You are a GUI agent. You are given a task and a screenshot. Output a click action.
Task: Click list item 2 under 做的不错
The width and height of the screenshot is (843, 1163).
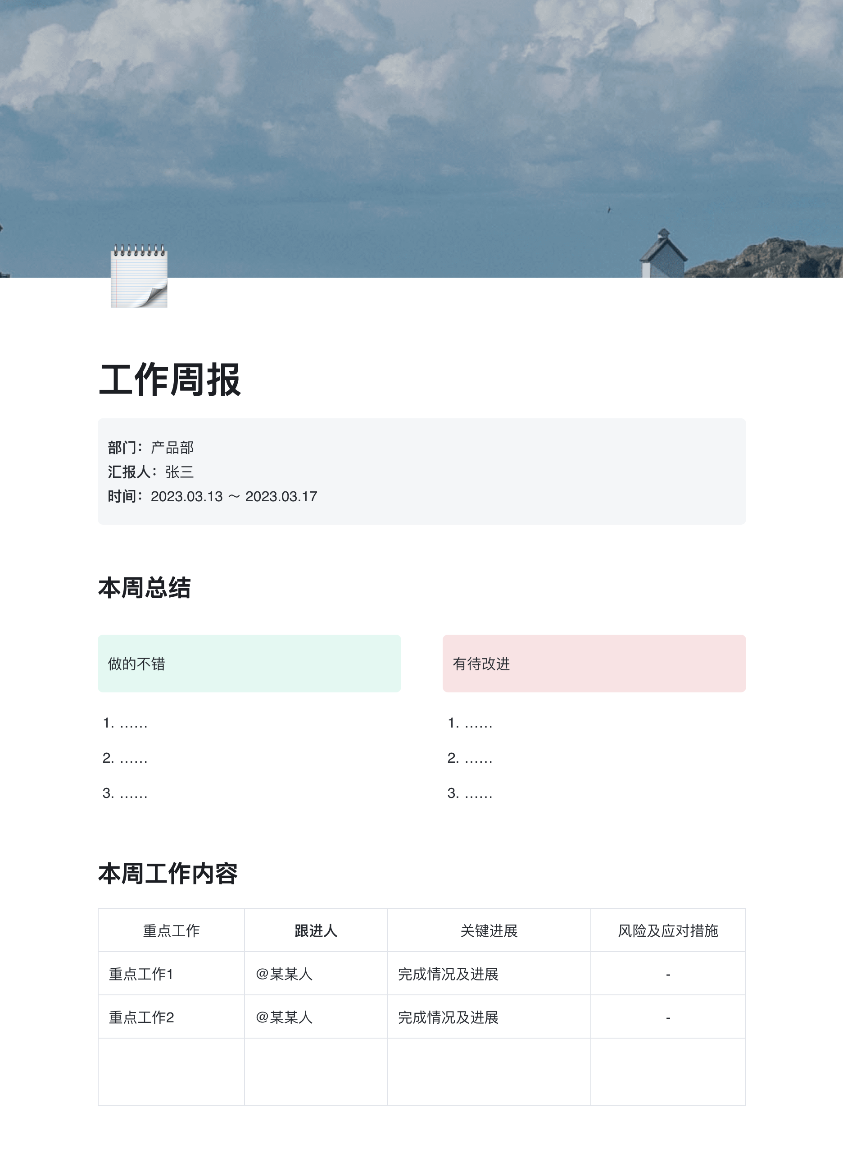[x=125, y=758]
